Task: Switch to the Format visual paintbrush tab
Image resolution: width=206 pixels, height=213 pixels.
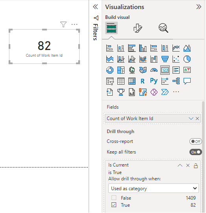Action: pos(137,28)
